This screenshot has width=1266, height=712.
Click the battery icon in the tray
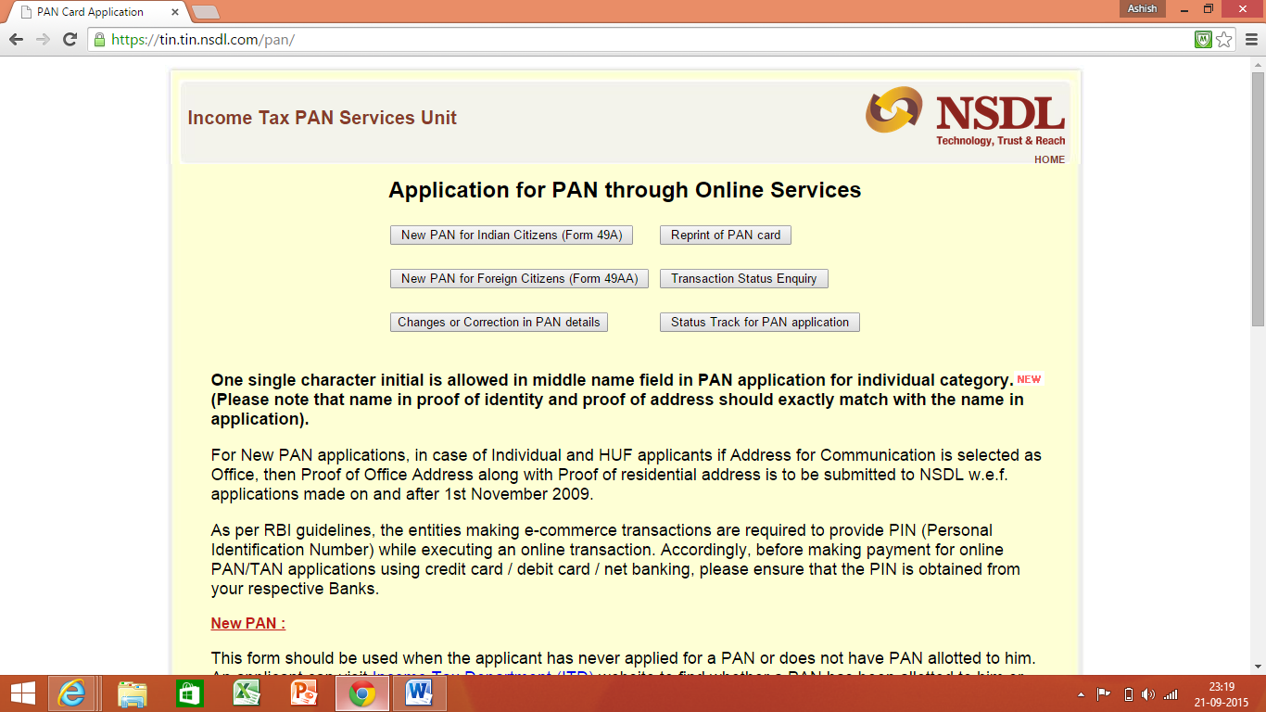tap(1128, 694)
